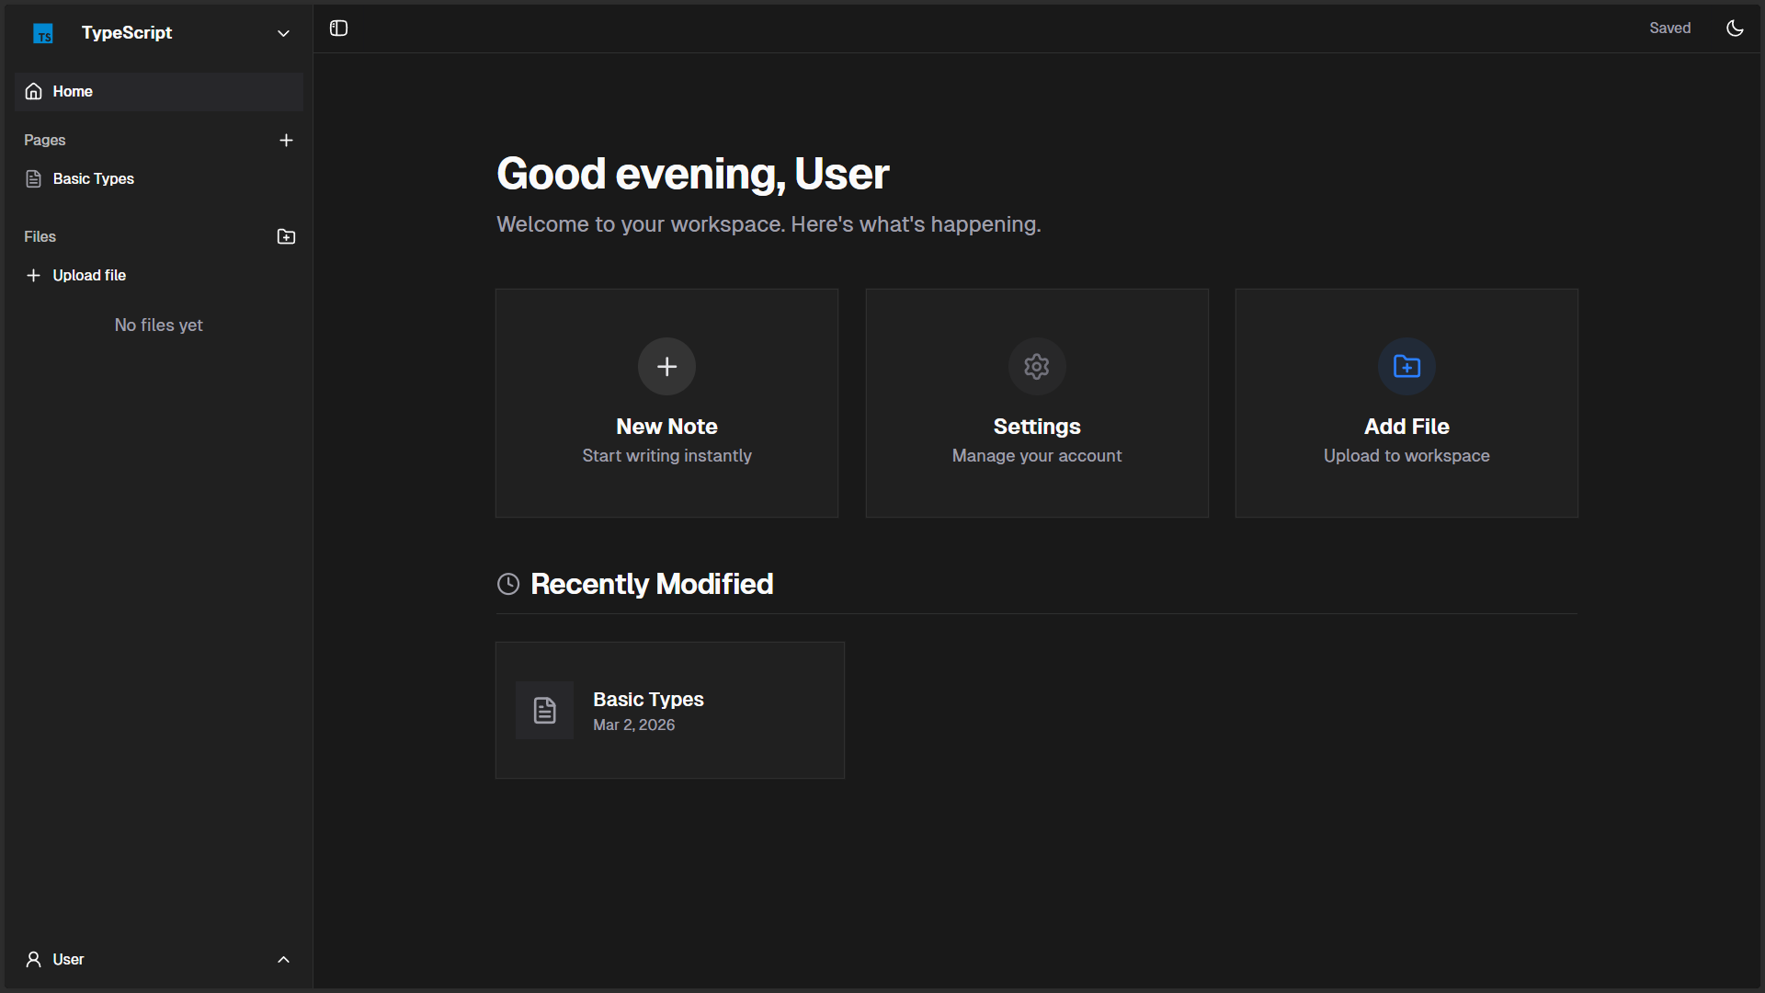1765x993 pixels.
Task: Click the add folder icon beside Files
Action: click(x=285, y=236)
